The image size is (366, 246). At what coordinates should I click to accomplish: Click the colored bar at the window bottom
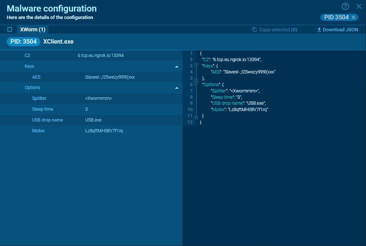point(91,244)
